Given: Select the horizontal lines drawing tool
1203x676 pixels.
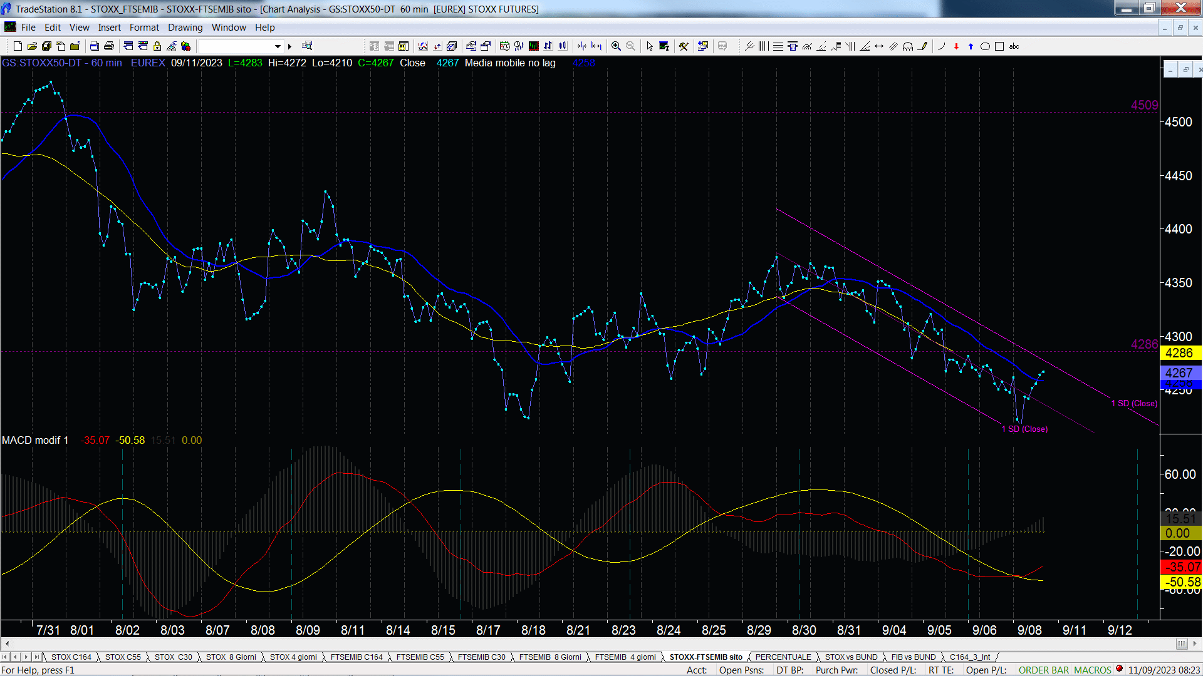Looking at the screenshot, I should click(x=778, y=46).
